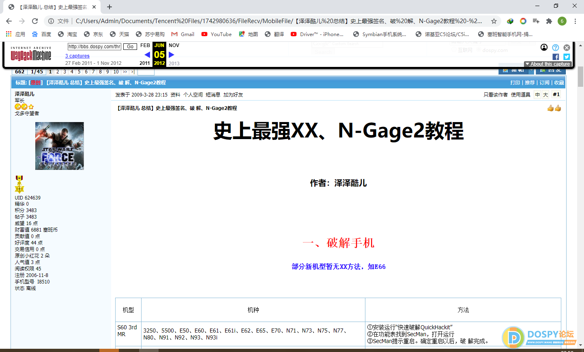Open the 淘宝 bookmark
Viewport: 584px width, 352px height.
click(68, 34)
